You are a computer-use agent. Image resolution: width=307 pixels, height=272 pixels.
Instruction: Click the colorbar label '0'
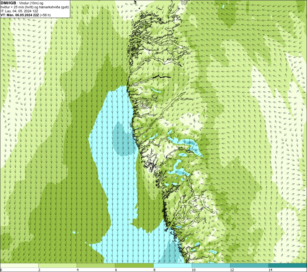1,270
